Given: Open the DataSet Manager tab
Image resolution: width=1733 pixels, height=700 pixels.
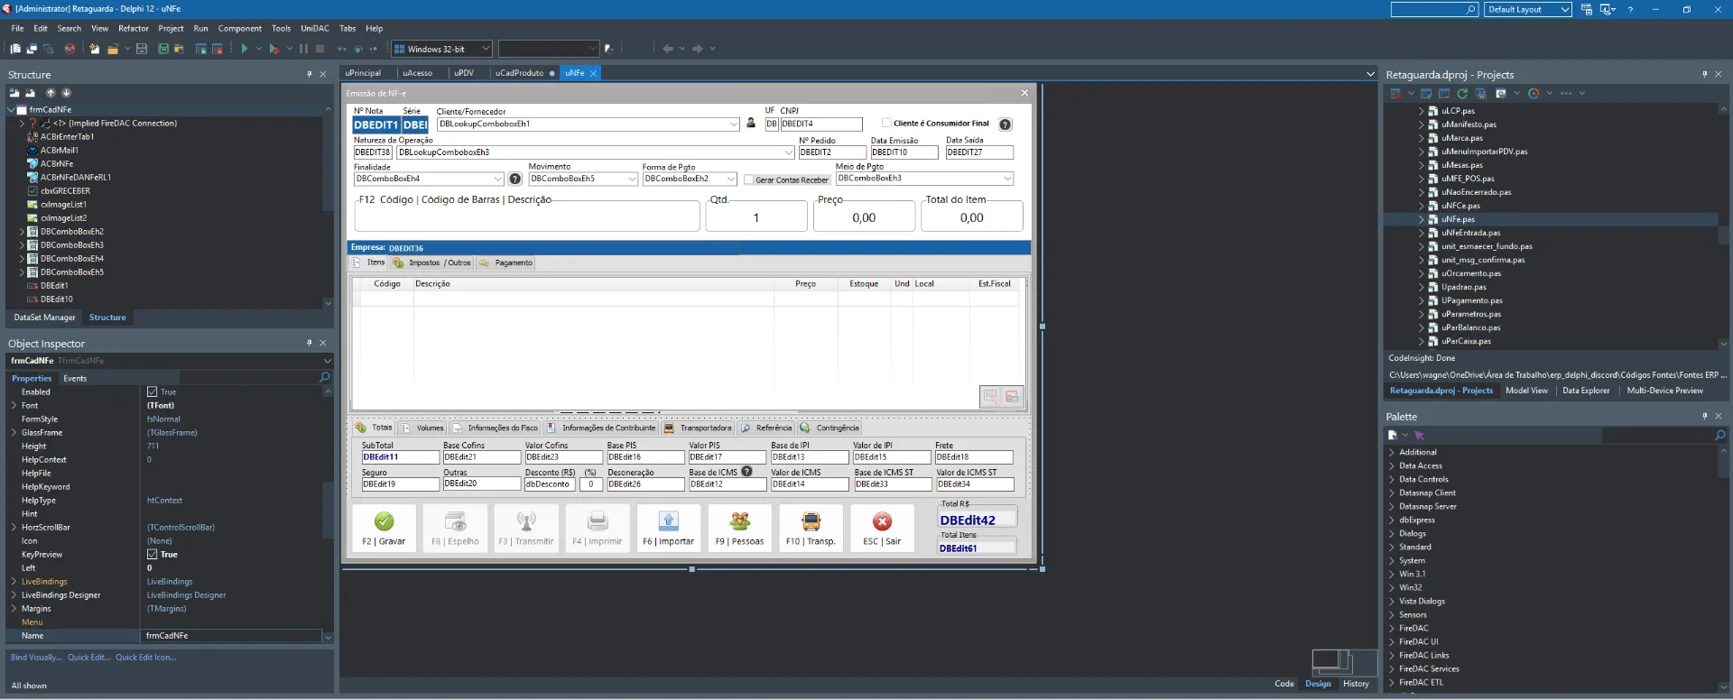Looking at the screenshot, I should coord(45,318).
